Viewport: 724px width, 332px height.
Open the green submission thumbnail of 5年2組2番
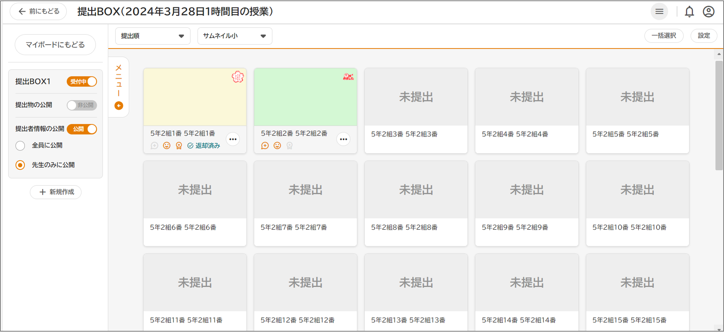[306, 97]
